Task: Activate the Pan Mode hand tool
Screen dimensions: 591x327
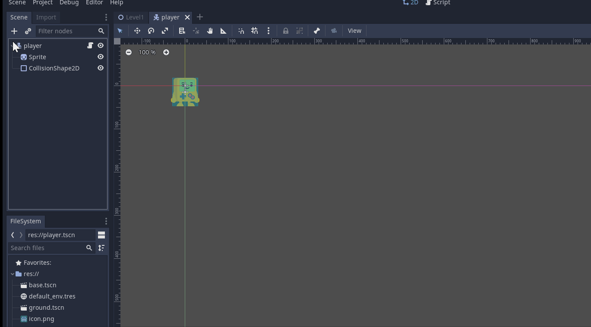Action: pyautogui.click(x=210, y=31)
